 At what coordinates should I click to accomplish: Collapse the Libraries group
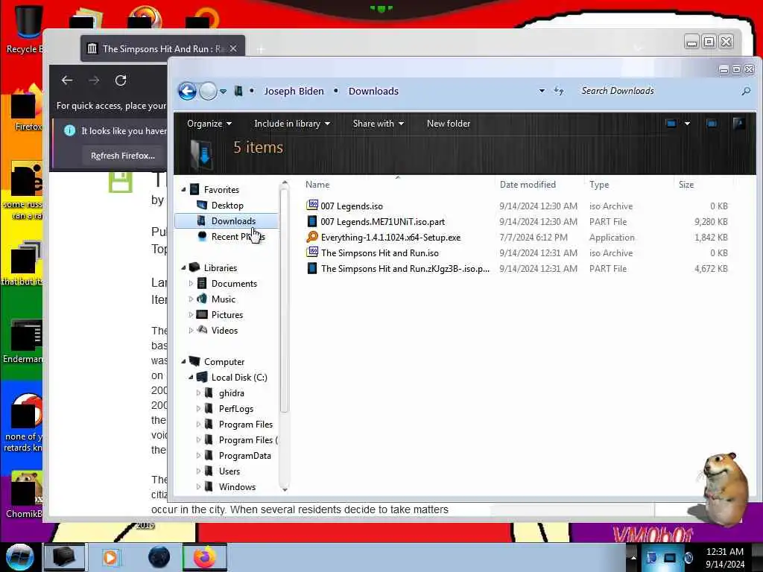click(183, 267)
